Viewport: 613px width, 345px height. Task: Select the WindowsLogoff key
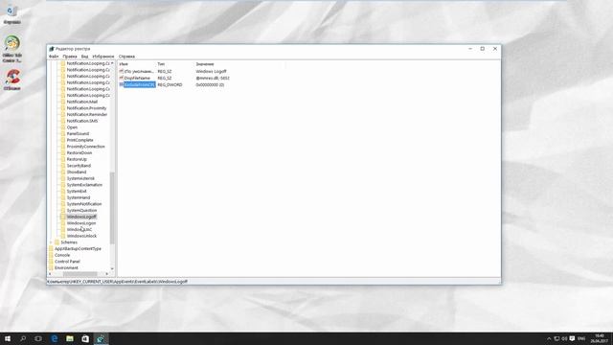[81, 217]
